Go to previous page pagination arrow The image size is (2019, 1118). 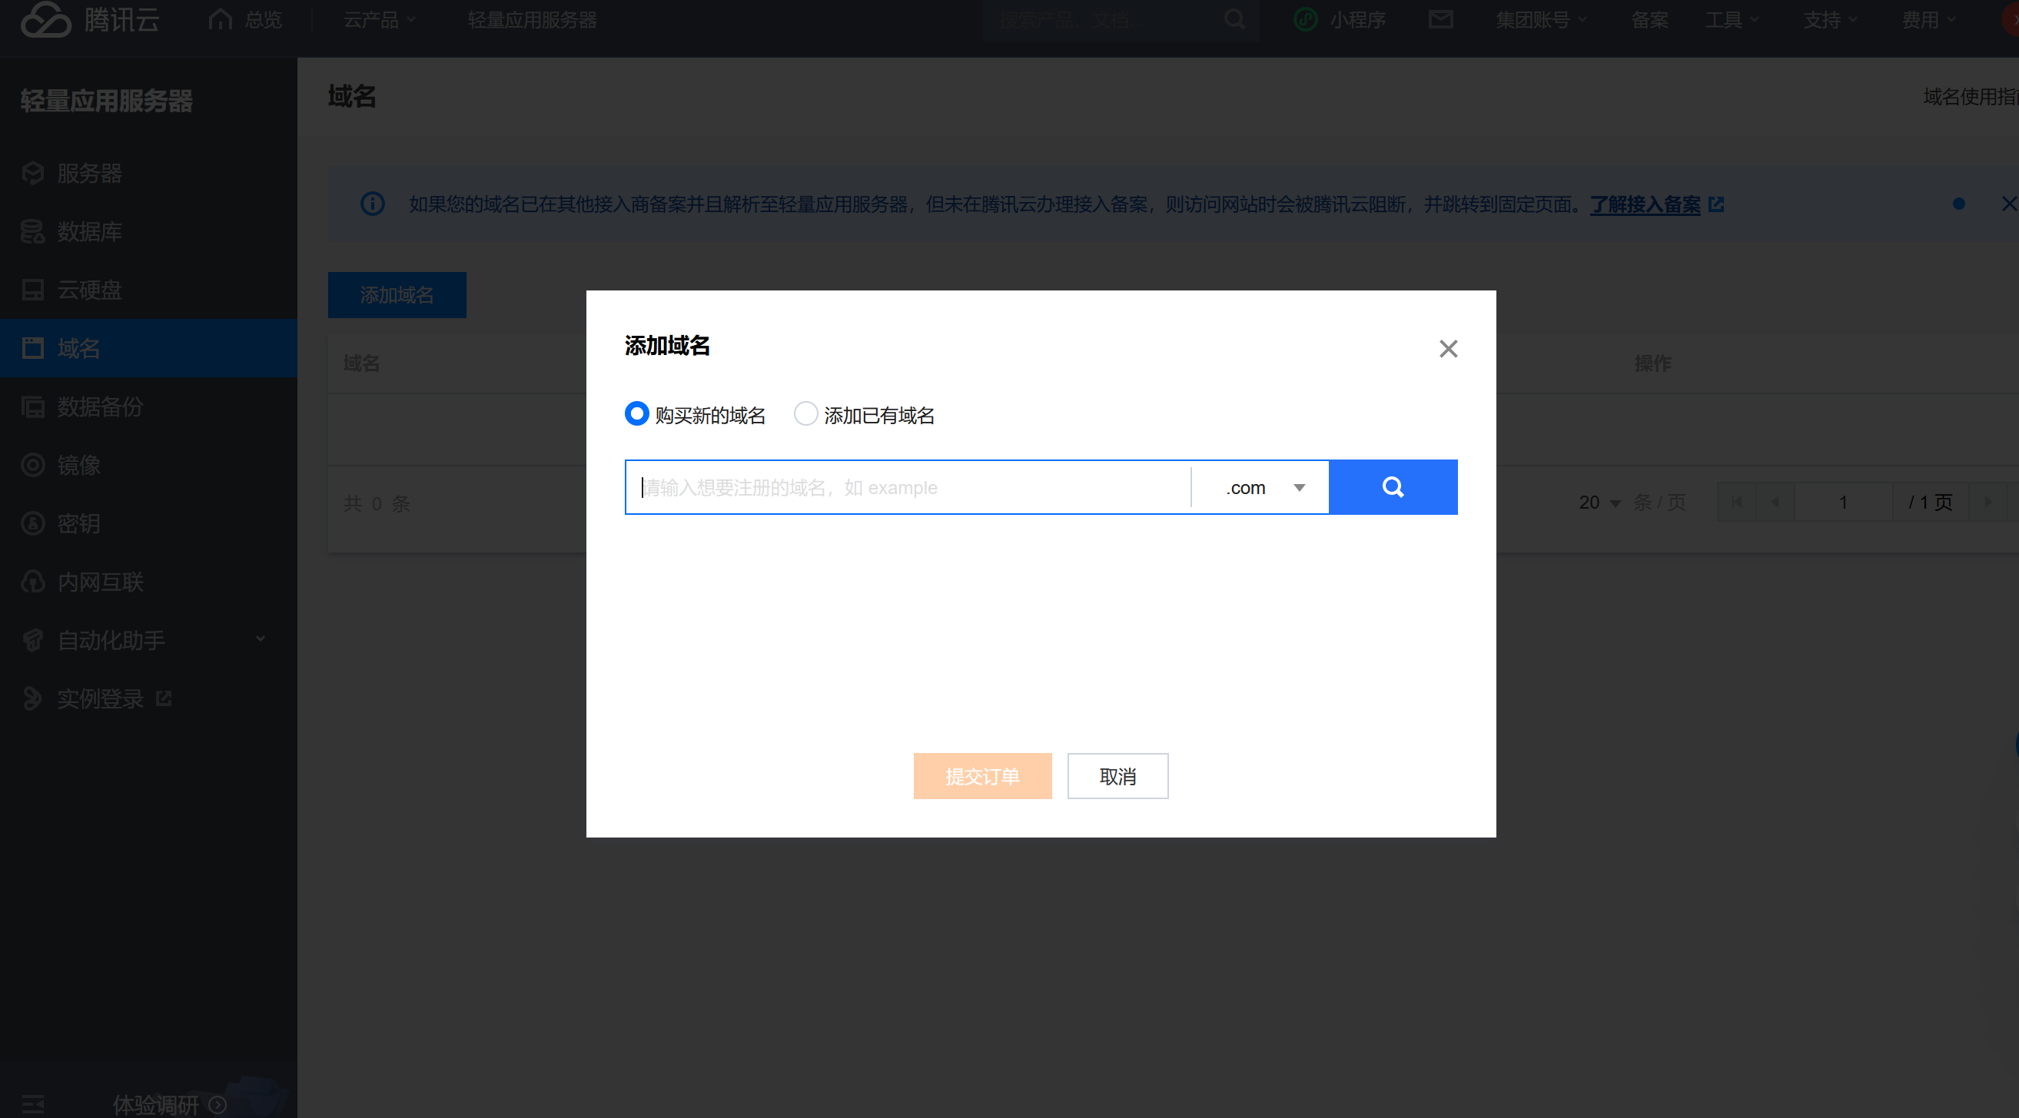click(1775, 503)
